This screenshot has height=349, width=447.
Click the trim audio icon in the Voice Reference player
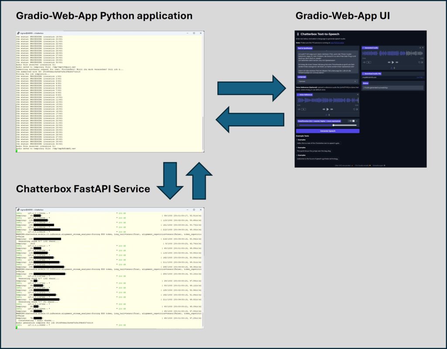click(x=358, y=109)
